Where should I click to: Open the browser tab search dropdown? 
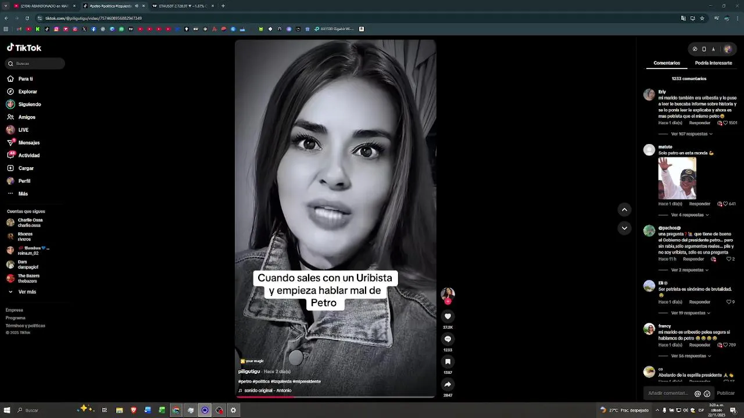coord(6,6)
